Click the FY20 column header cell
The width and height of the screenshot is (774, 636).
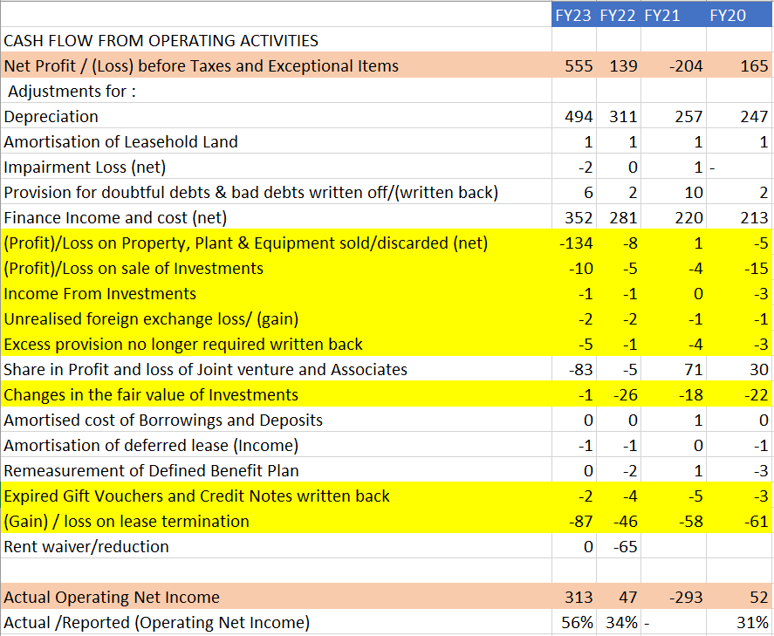coord(728,15)
